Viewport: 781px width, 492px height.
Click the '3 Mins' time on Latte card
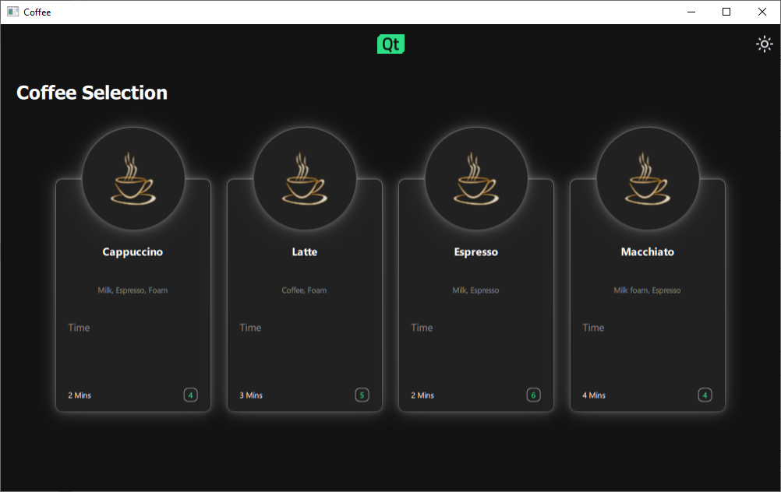pos(251,395)
